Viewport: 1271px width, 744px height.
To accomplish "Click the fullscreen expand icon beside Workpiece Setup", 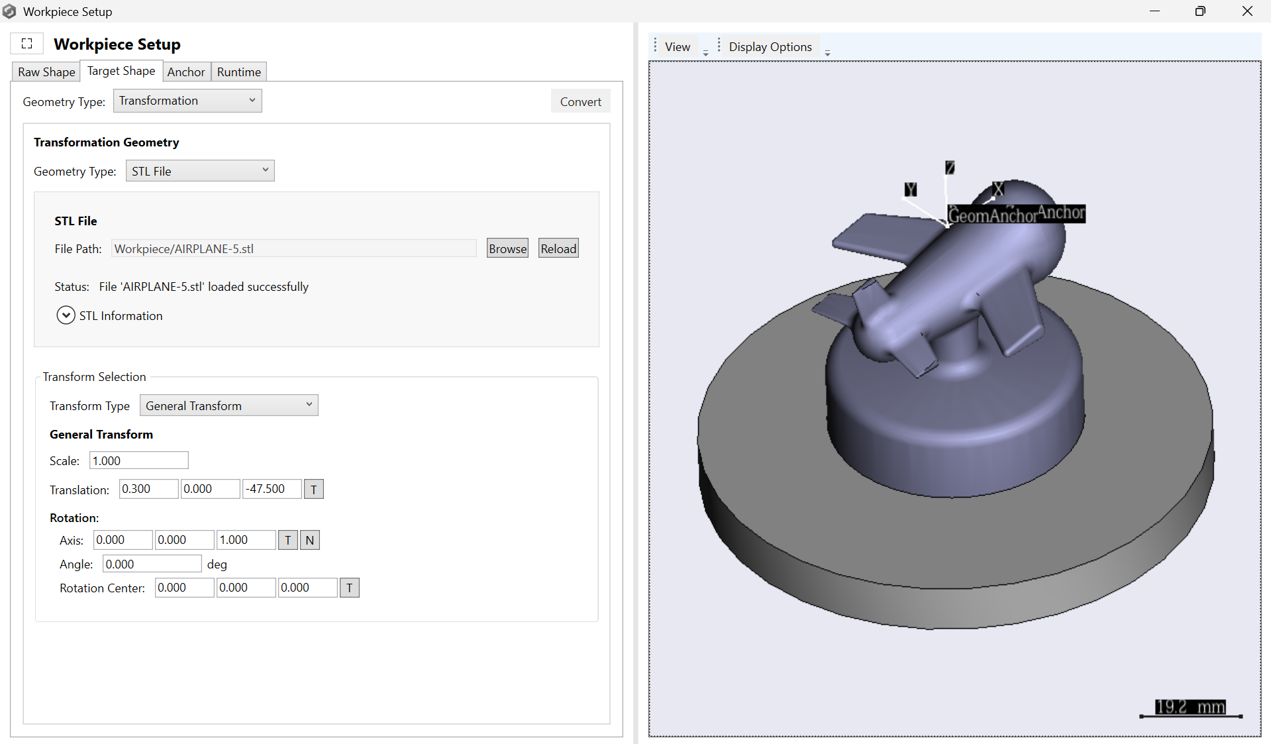I will tap(27, 44).
